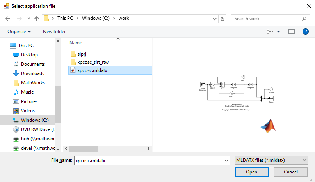This screenshot has height=182, width=315.
Task: Expand the view options dropdown arrow
Action: point(278,31)
